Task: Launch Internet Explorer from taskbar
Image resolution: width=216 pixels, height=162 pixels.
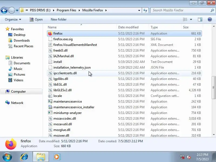Action: [24, 157]
